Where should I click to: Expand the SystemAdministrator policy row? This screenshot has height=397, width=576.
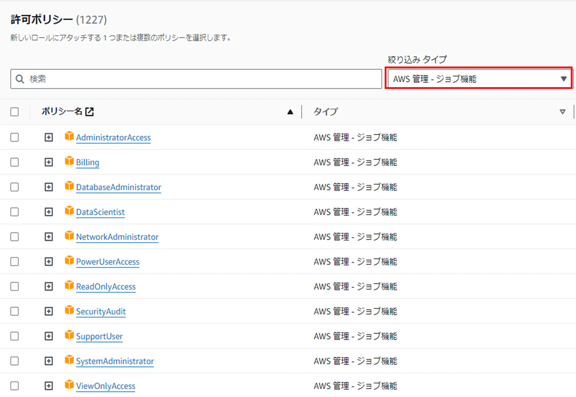(49, 361)
